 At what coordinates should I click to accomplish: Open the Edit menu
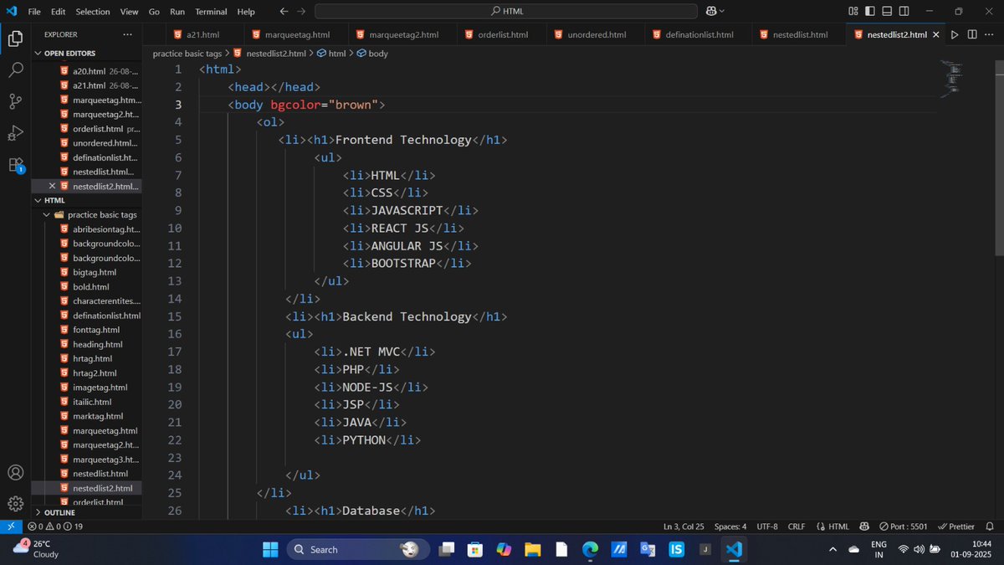point(58,12)
